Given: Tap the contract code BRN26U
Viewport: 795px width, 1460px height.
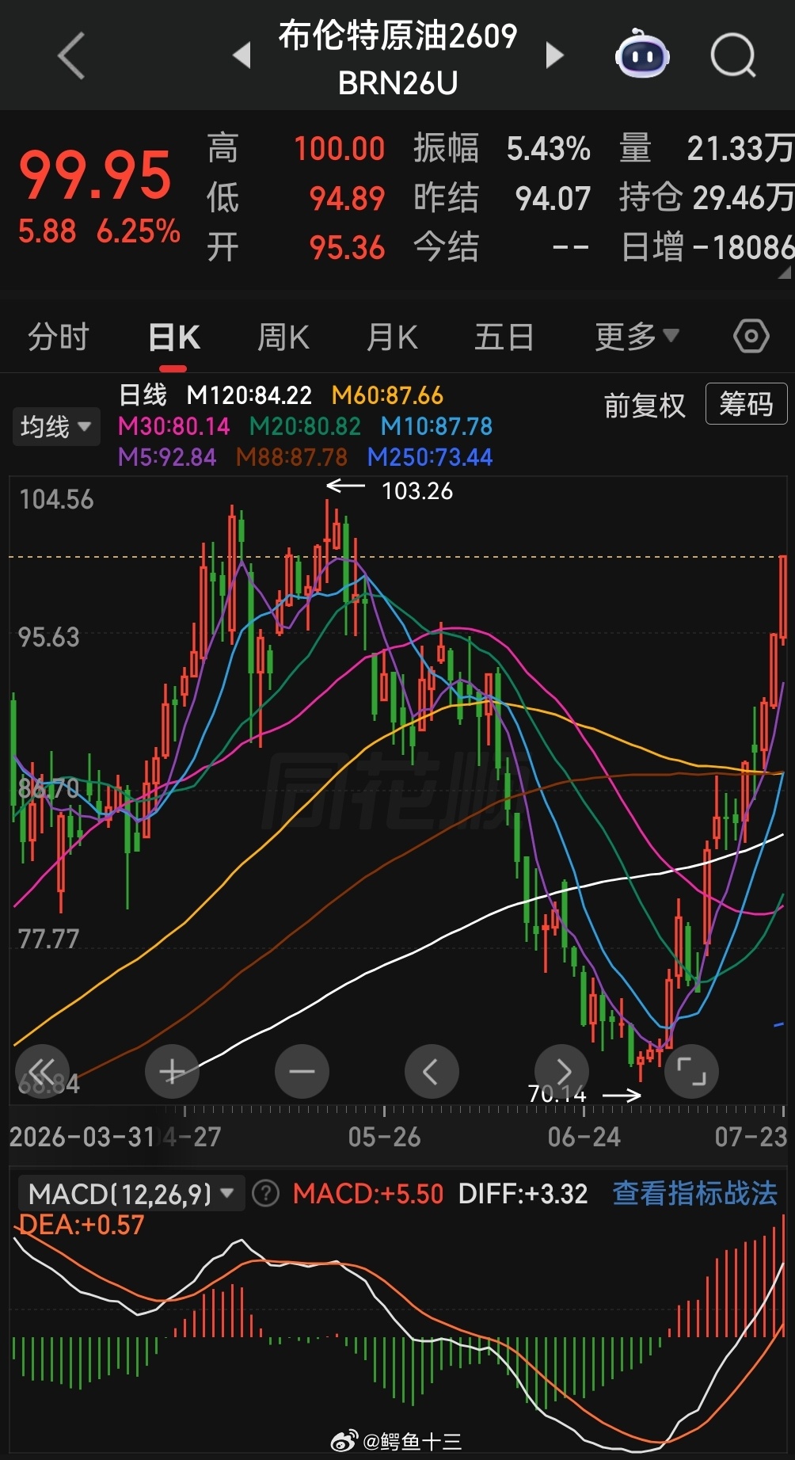Looking at the screenshot, I should [x=397, y=83].
